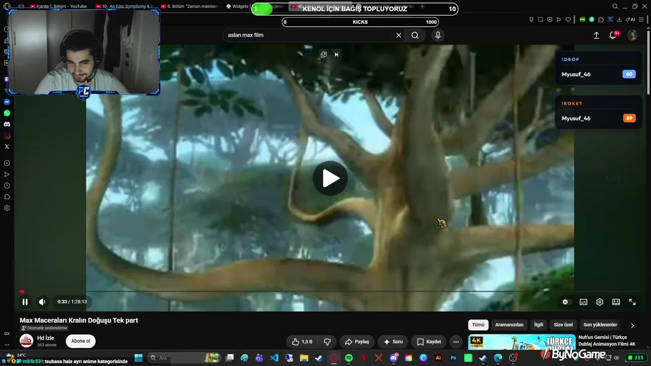Screen dimensions: 651x366
Task: Select the İlgili filter chip
Action: click(x=539, y=325)
